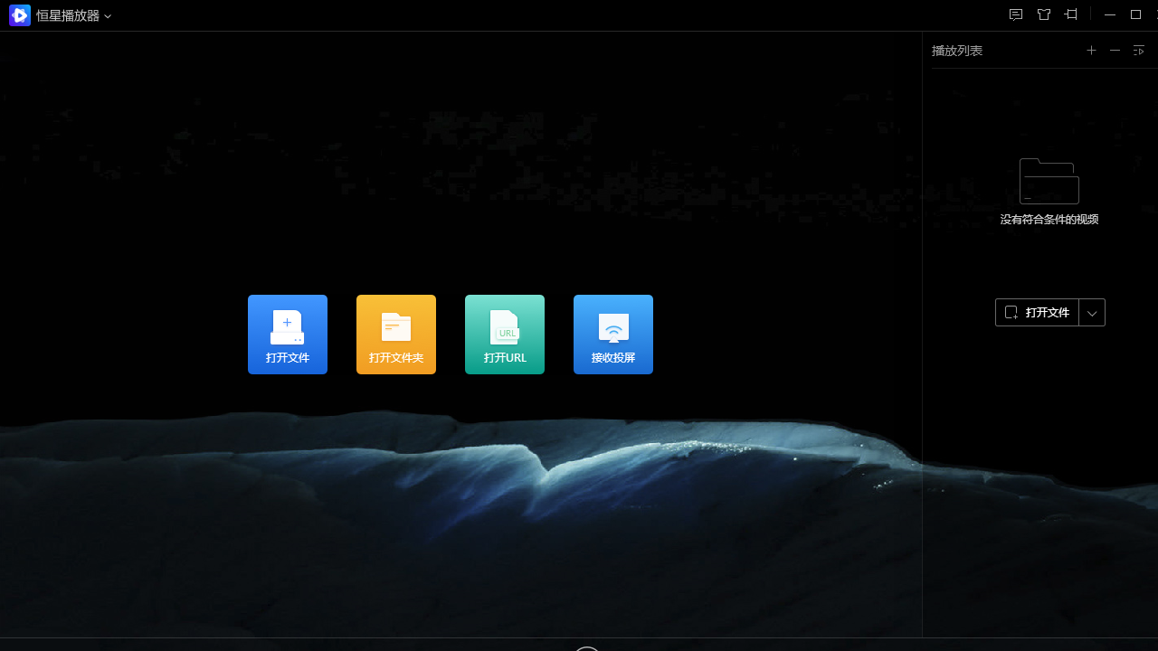Open the playlist play-order icon
Viewport: 1158px width, 651px height.
[1139, 51]
